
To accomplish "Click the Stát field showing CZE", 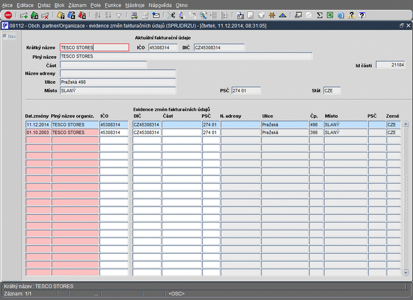I will pyautogui.click(x=332, y=90).
